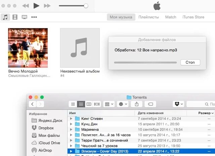Click the Неизвестный альбом title
Image resolution: width=215 pixels, height=156 pixels.
(x=80, y=71)
